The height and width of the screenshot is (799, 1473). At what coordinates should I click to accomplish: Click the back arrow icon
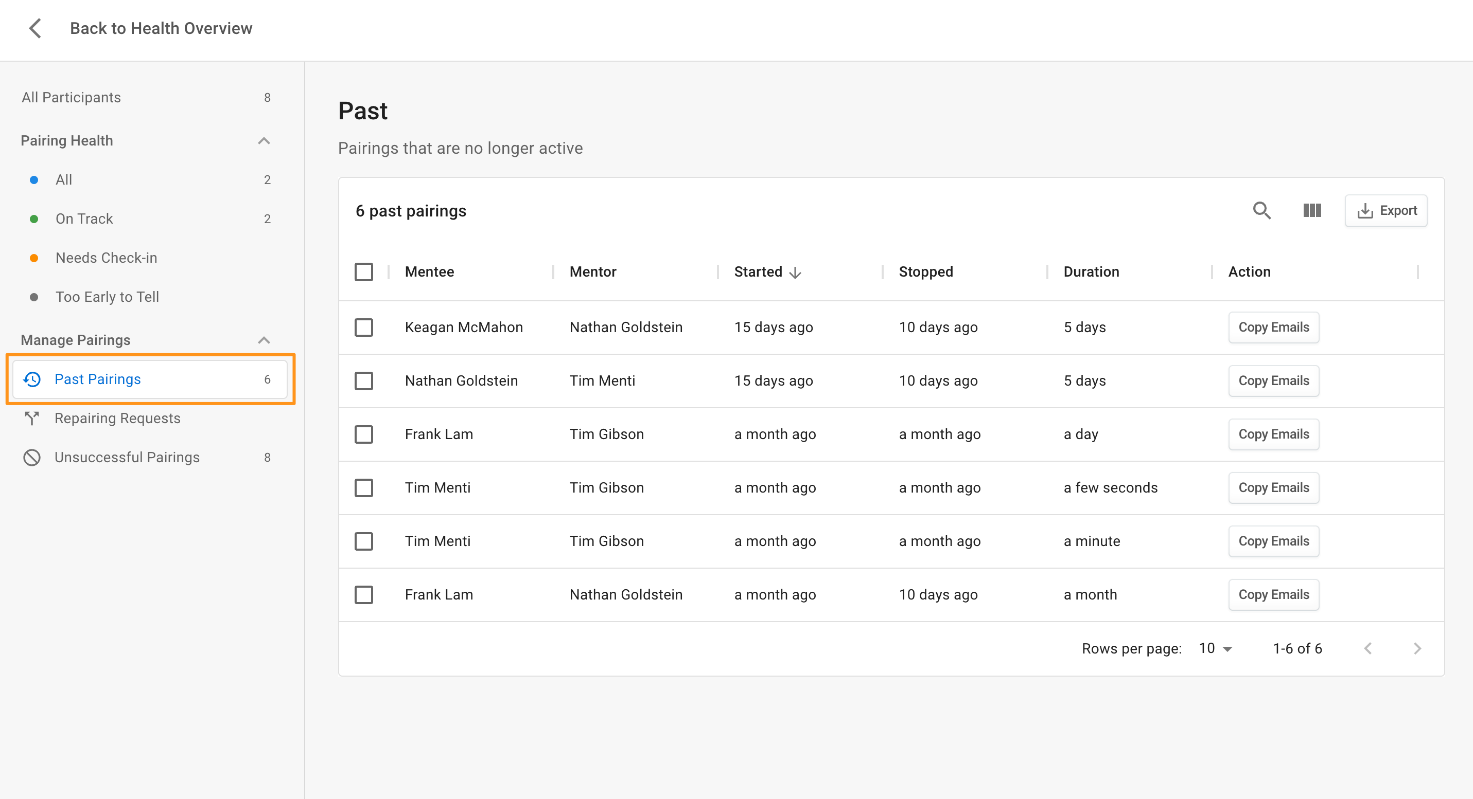click(36, 28)
